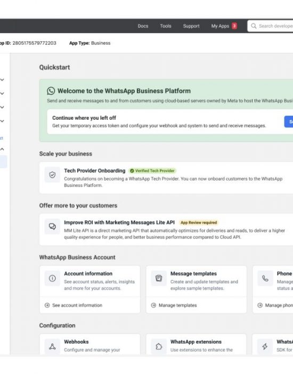293x374 pixels.
Task: Click the search developer docs field
Action: [270, 26]
